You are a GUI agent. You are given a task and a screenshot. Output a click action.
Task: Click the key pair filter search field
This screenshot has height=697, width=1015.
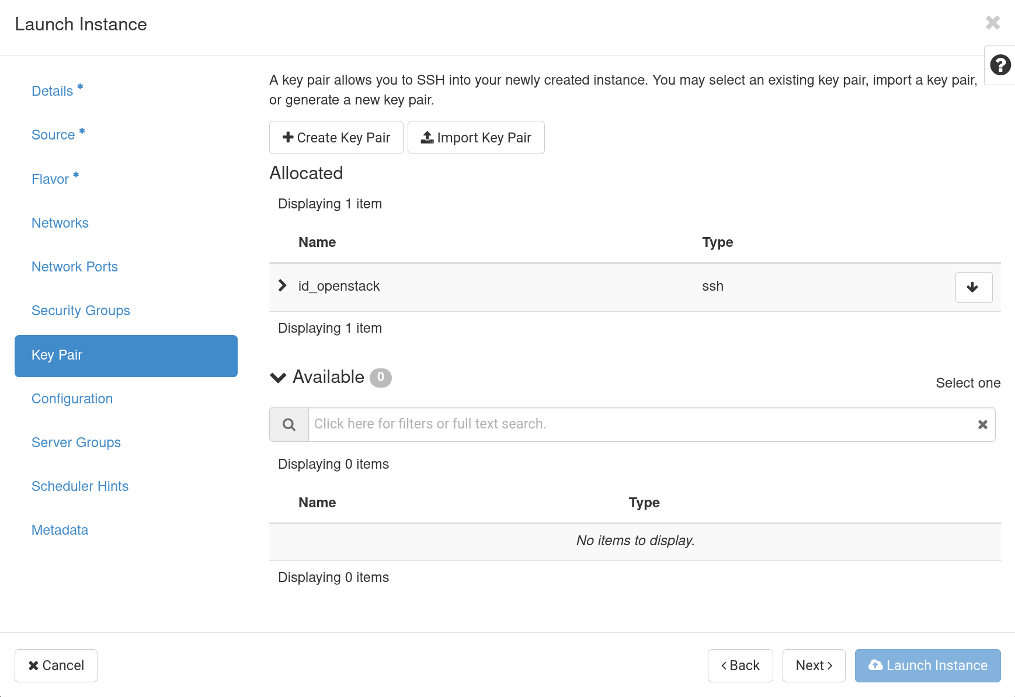[584, 424]
